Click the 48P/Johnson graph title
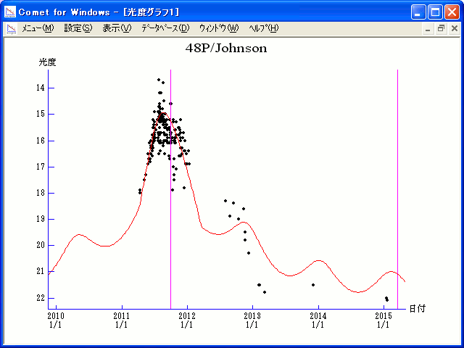The image size is (464, 348). coord(226,49)
